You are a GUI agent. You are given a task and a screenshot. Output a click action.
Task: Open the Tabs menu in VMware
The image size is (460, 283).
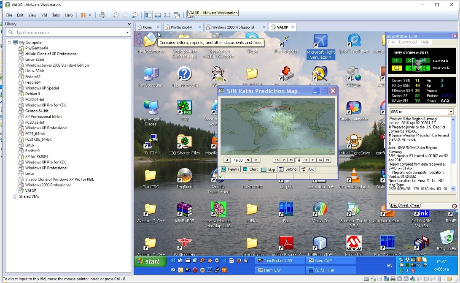tap(56, 15)
